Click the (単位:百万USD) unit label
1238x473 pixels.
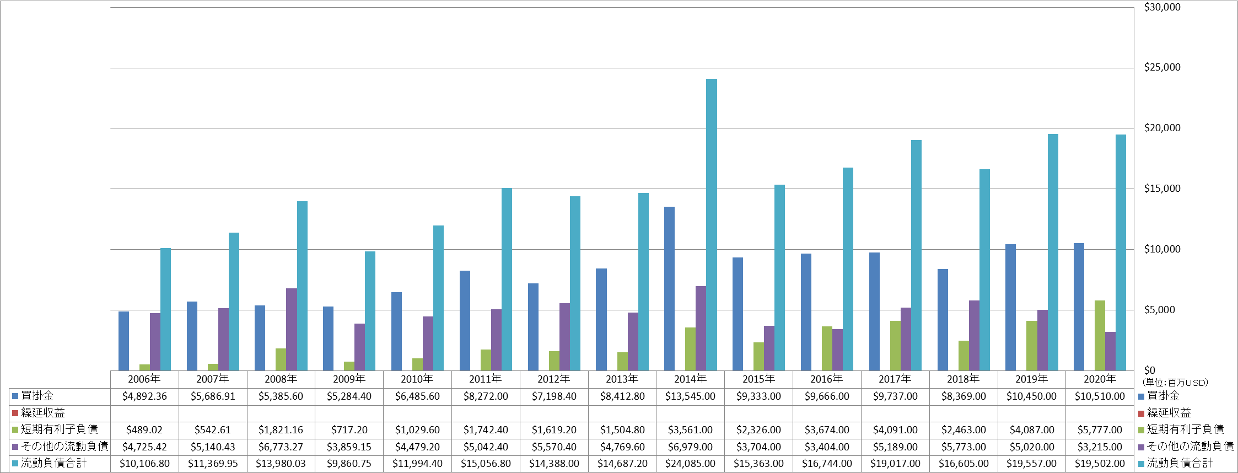(x=1175, y=383)
